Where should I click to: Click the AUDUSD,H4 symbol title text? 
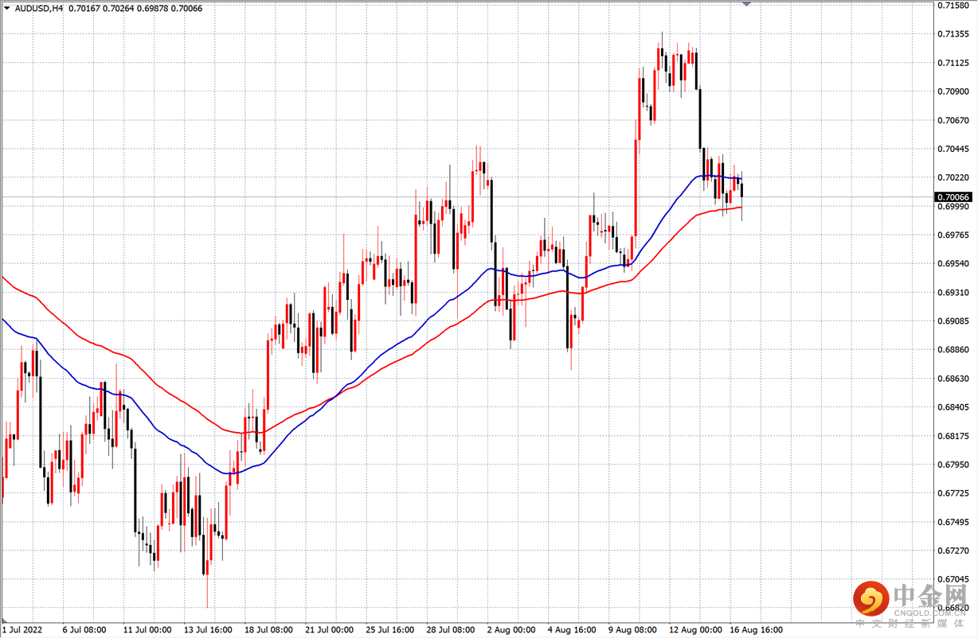(38, 9)
